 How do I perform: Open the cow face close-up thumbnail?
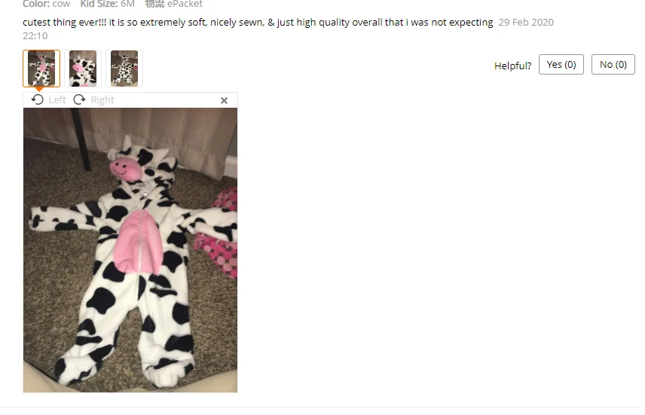tap(83, 69)
